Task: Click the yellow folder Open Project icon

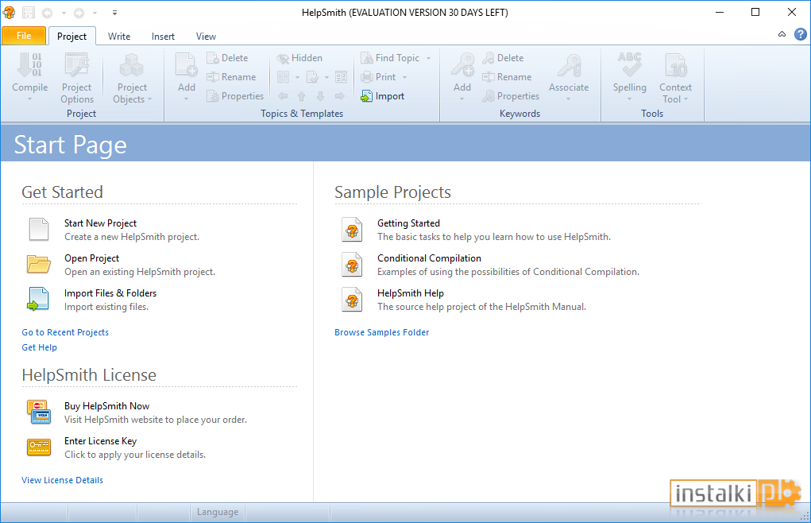Action: [x=39, y=264]
